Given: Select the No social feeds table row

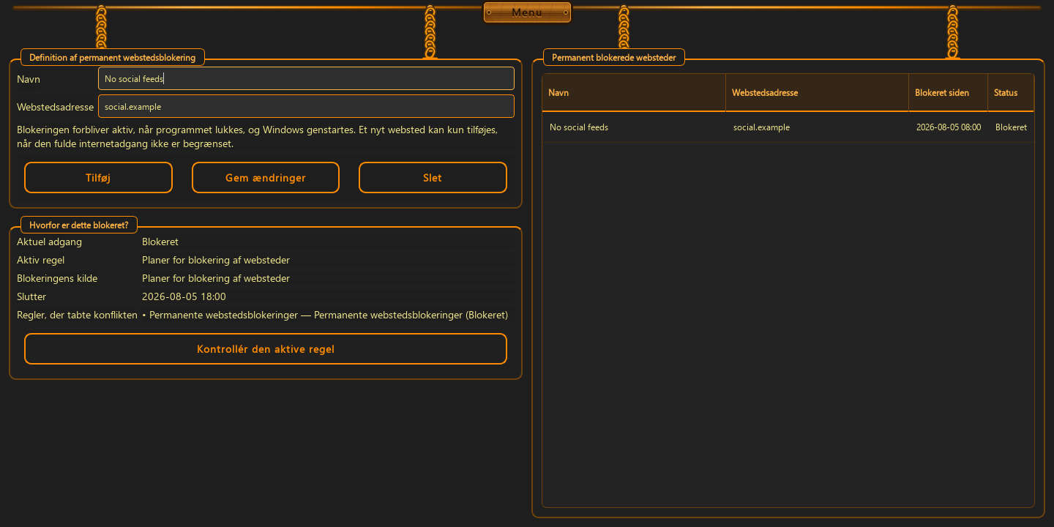Looking at the screenshot, I should pyautogui.click(x=788, y=127).
